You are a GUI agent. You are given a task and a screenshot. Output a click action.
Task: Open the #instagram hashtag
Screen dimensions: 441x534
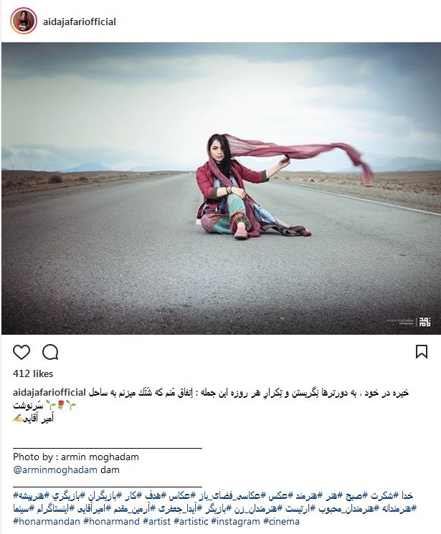pyautogui.click(x=236, y=521)
